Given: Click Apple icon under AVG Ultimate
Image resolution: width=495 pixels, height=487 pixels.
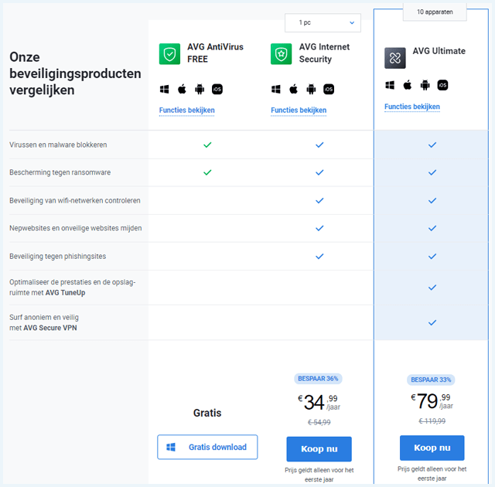Looking at the screenshot, I should 408,85.
